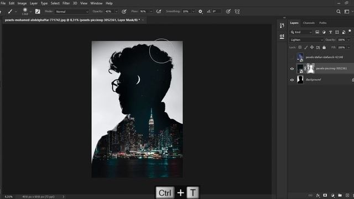This screenshot has width=354, height=199.
Task: Close the open document tab
Action: [x=143, y=20]
